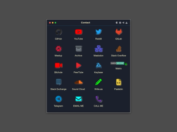This screenshot has height=132, width=177.
Task: Click the Keybase text label
Action: tap(98, 72)
